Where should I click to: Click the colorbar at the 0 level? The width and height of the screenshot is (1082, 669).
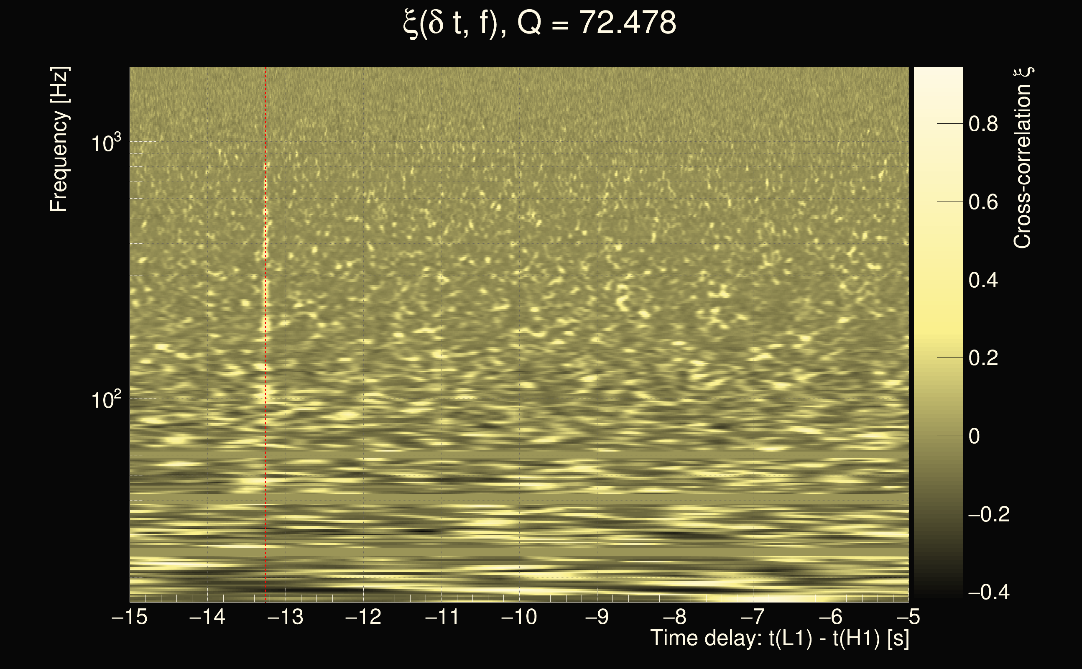(938, 436)
